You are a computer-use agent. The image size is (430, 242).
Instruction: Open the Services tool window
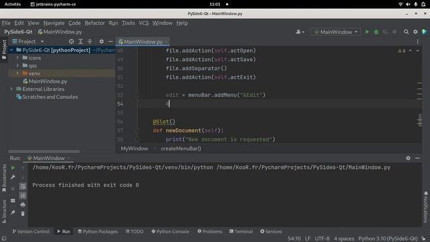pos(271,231)
